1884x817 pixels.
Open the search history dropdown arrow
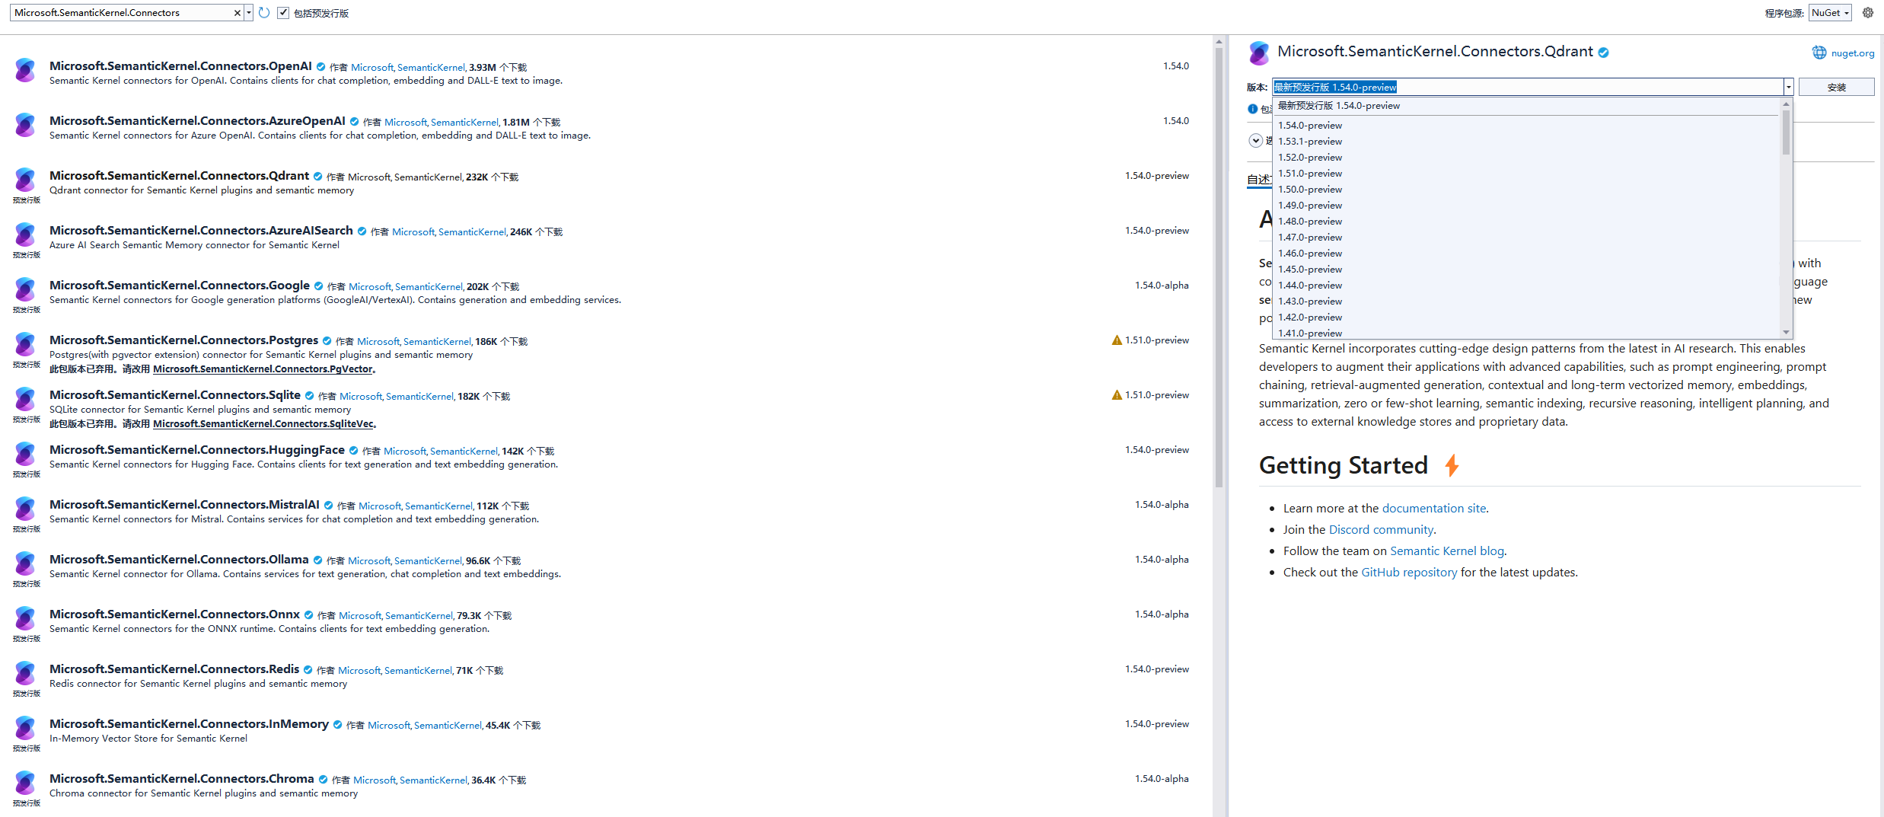pos(248,13)
